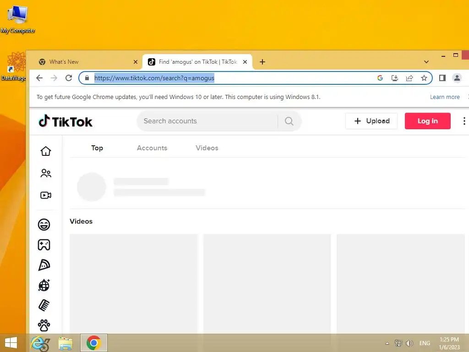Select the Accounts results tab
This screenshot has height=352, width=469.
152,148
